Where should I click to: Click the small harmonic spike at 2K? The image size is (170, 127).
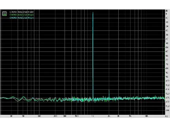[109, 90]
